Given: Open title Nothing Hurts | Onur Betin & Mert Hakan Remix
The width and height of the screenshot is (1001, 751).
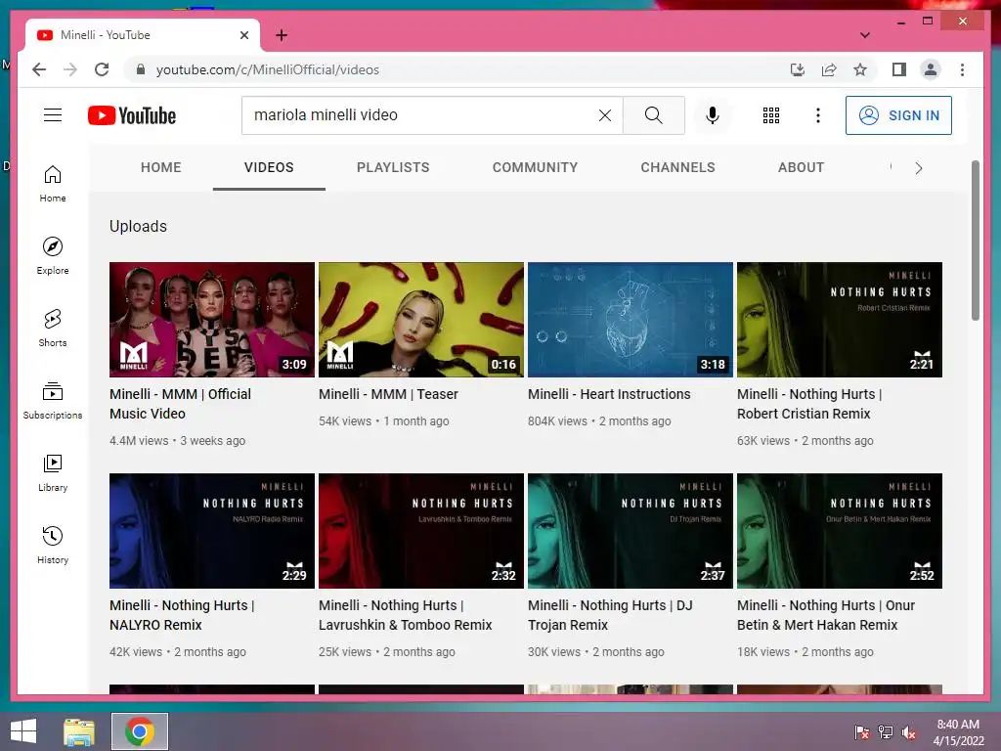Looking at the screenshot, I should pyautogui.click(x=826, y=615).
